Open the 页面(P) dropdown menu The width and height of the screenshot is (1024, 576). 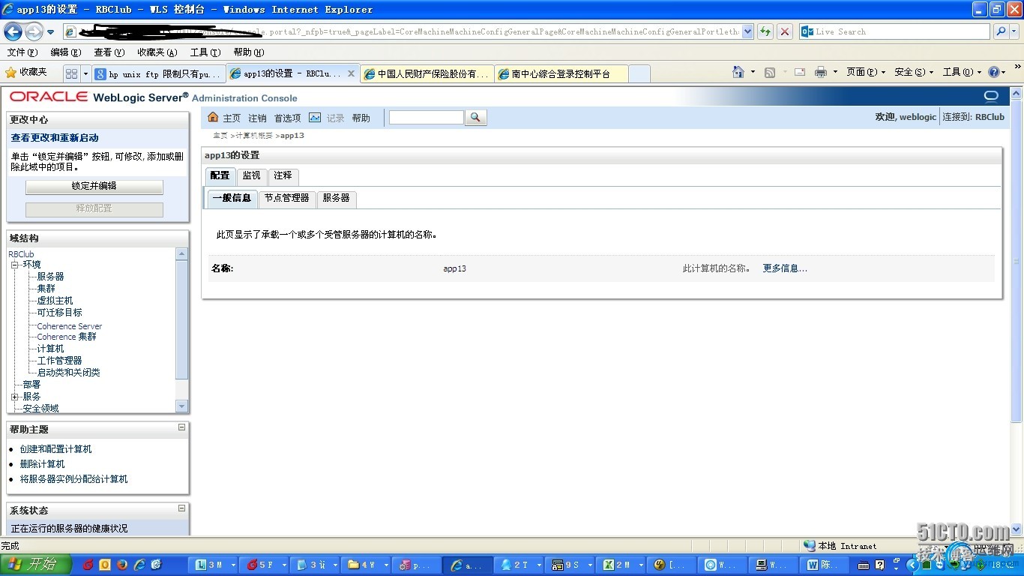point(866,72)
